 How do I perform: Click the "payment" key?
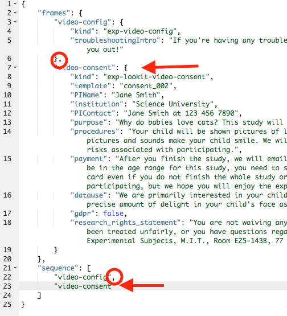click(89, 159)
